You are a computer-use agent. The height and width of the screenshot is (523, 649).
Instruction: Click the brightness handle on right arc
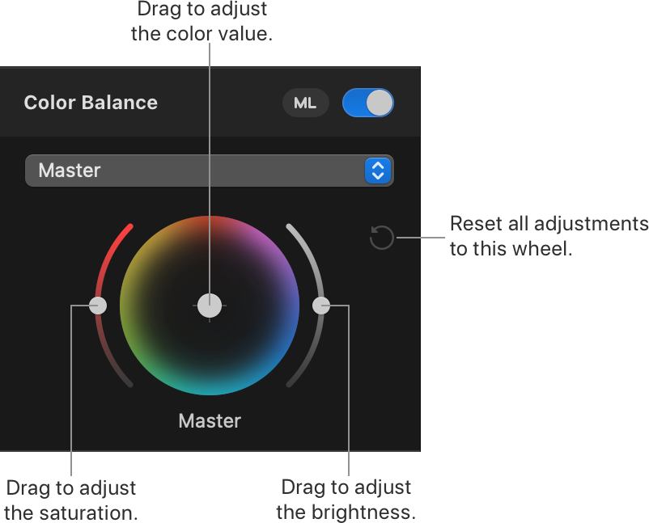coord(321,306)
